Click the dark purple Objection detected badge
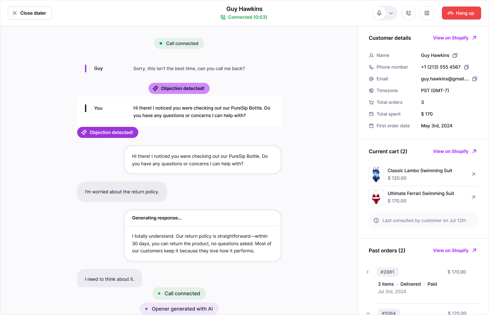 tap(108, 132)
